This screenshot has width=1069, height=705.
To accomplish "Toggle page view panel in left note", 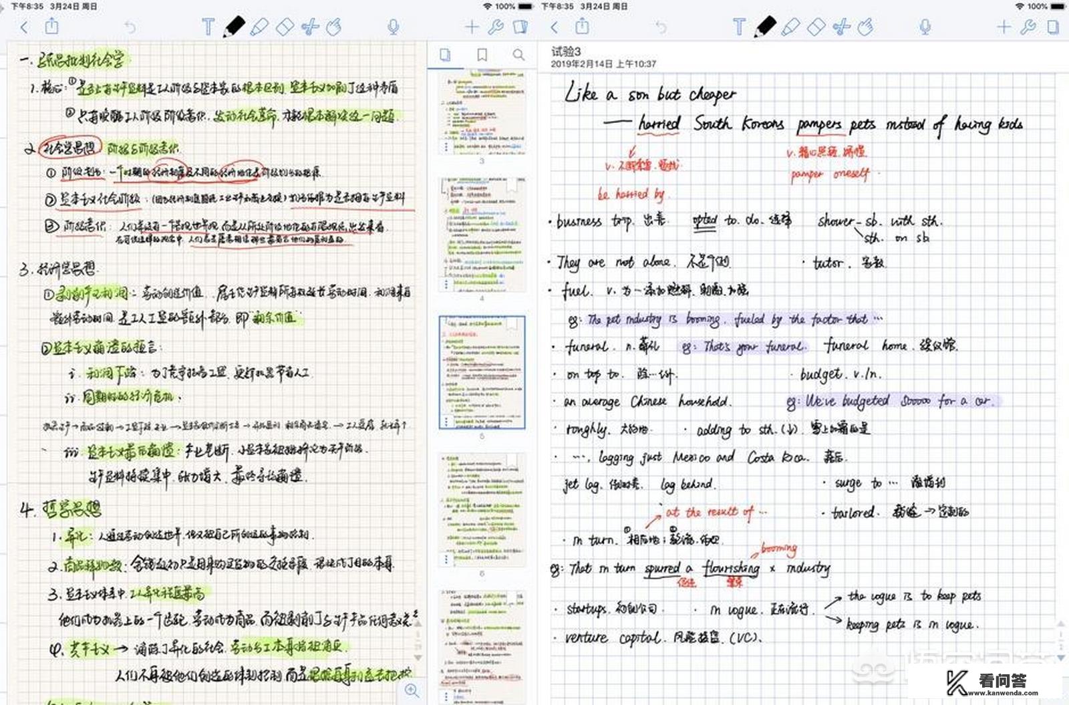I will point(520,27).
